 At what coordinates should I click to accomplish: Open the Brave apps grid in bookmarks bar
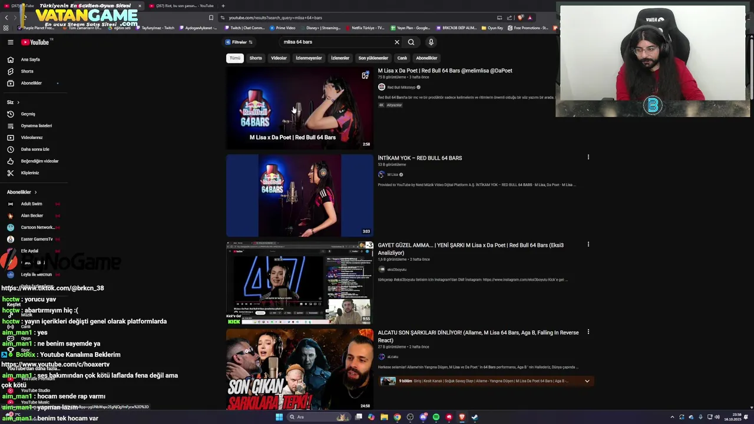(6, 28)
